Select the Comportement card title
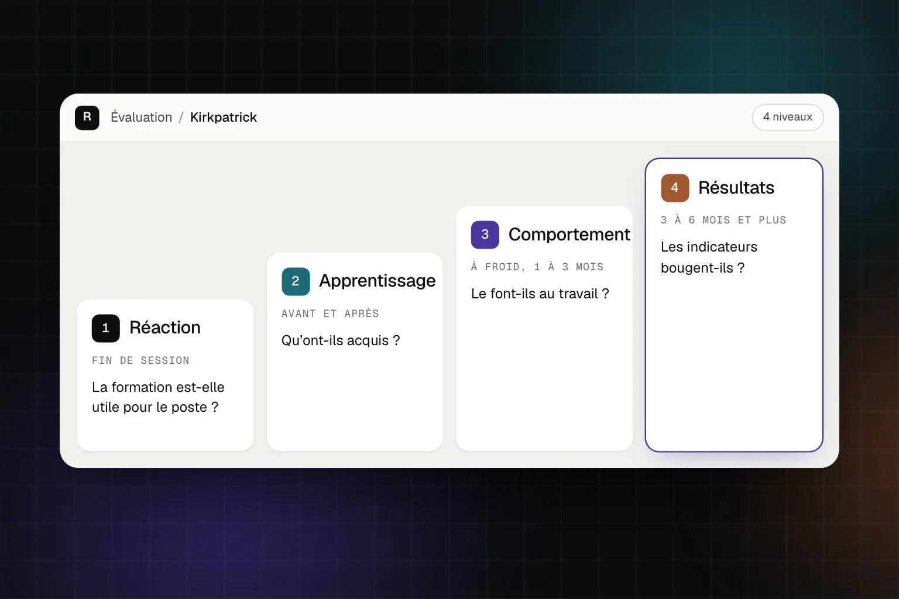 [x=569, y=235]
